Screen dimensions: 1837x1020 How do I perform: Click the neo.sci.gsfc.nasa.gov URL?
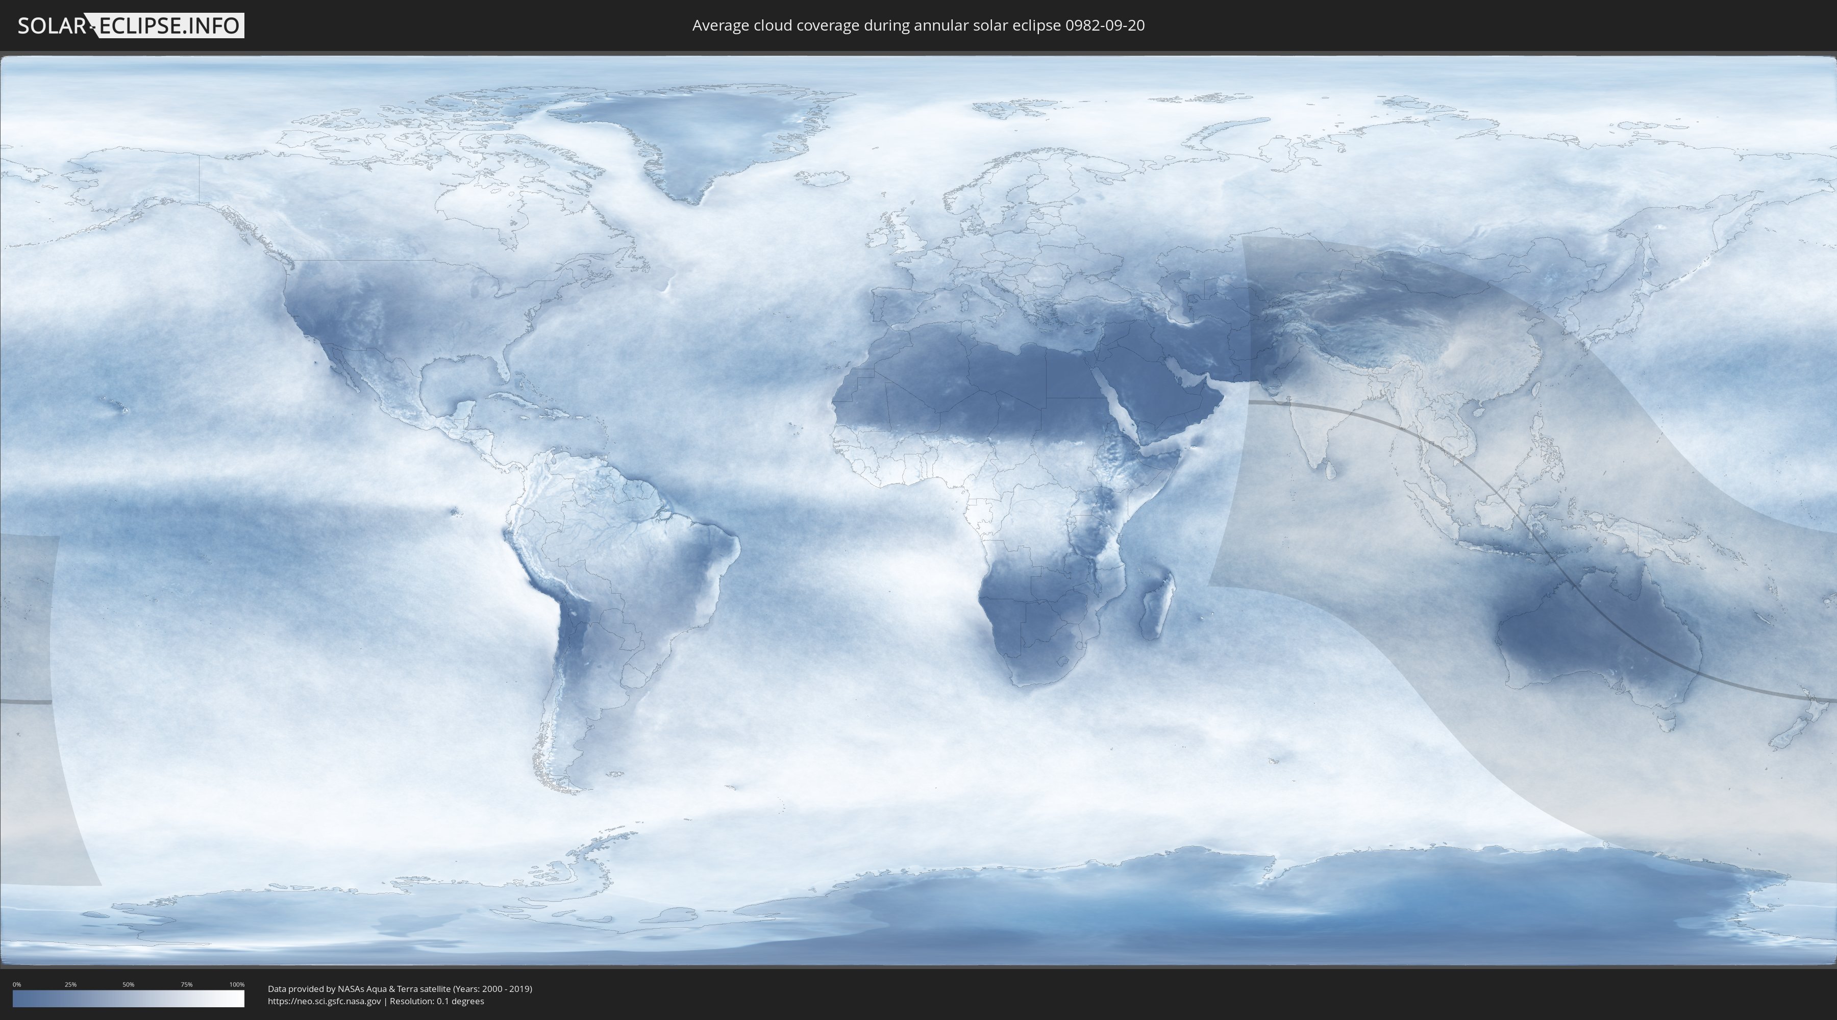click(x=325, y=1002)
